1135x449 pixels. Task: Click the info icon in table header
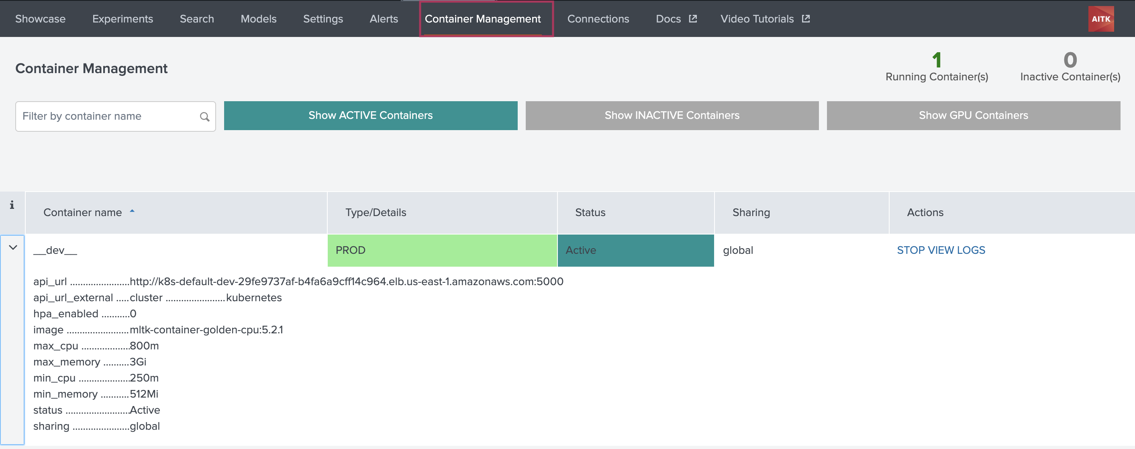click(12, 205)
